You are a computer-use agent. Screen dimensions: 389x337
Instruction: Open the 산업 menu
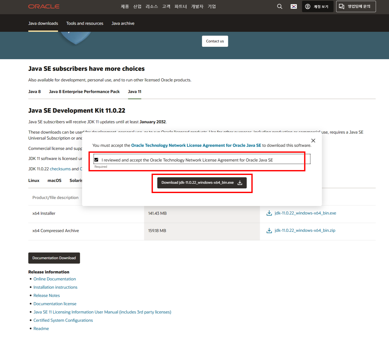[137, 6]
